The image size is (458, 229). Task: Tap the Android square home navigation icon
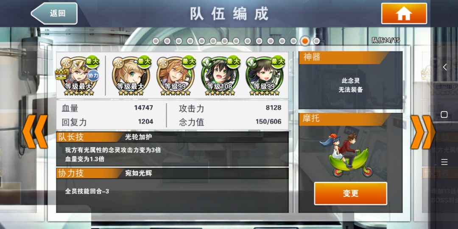point(444,114)
